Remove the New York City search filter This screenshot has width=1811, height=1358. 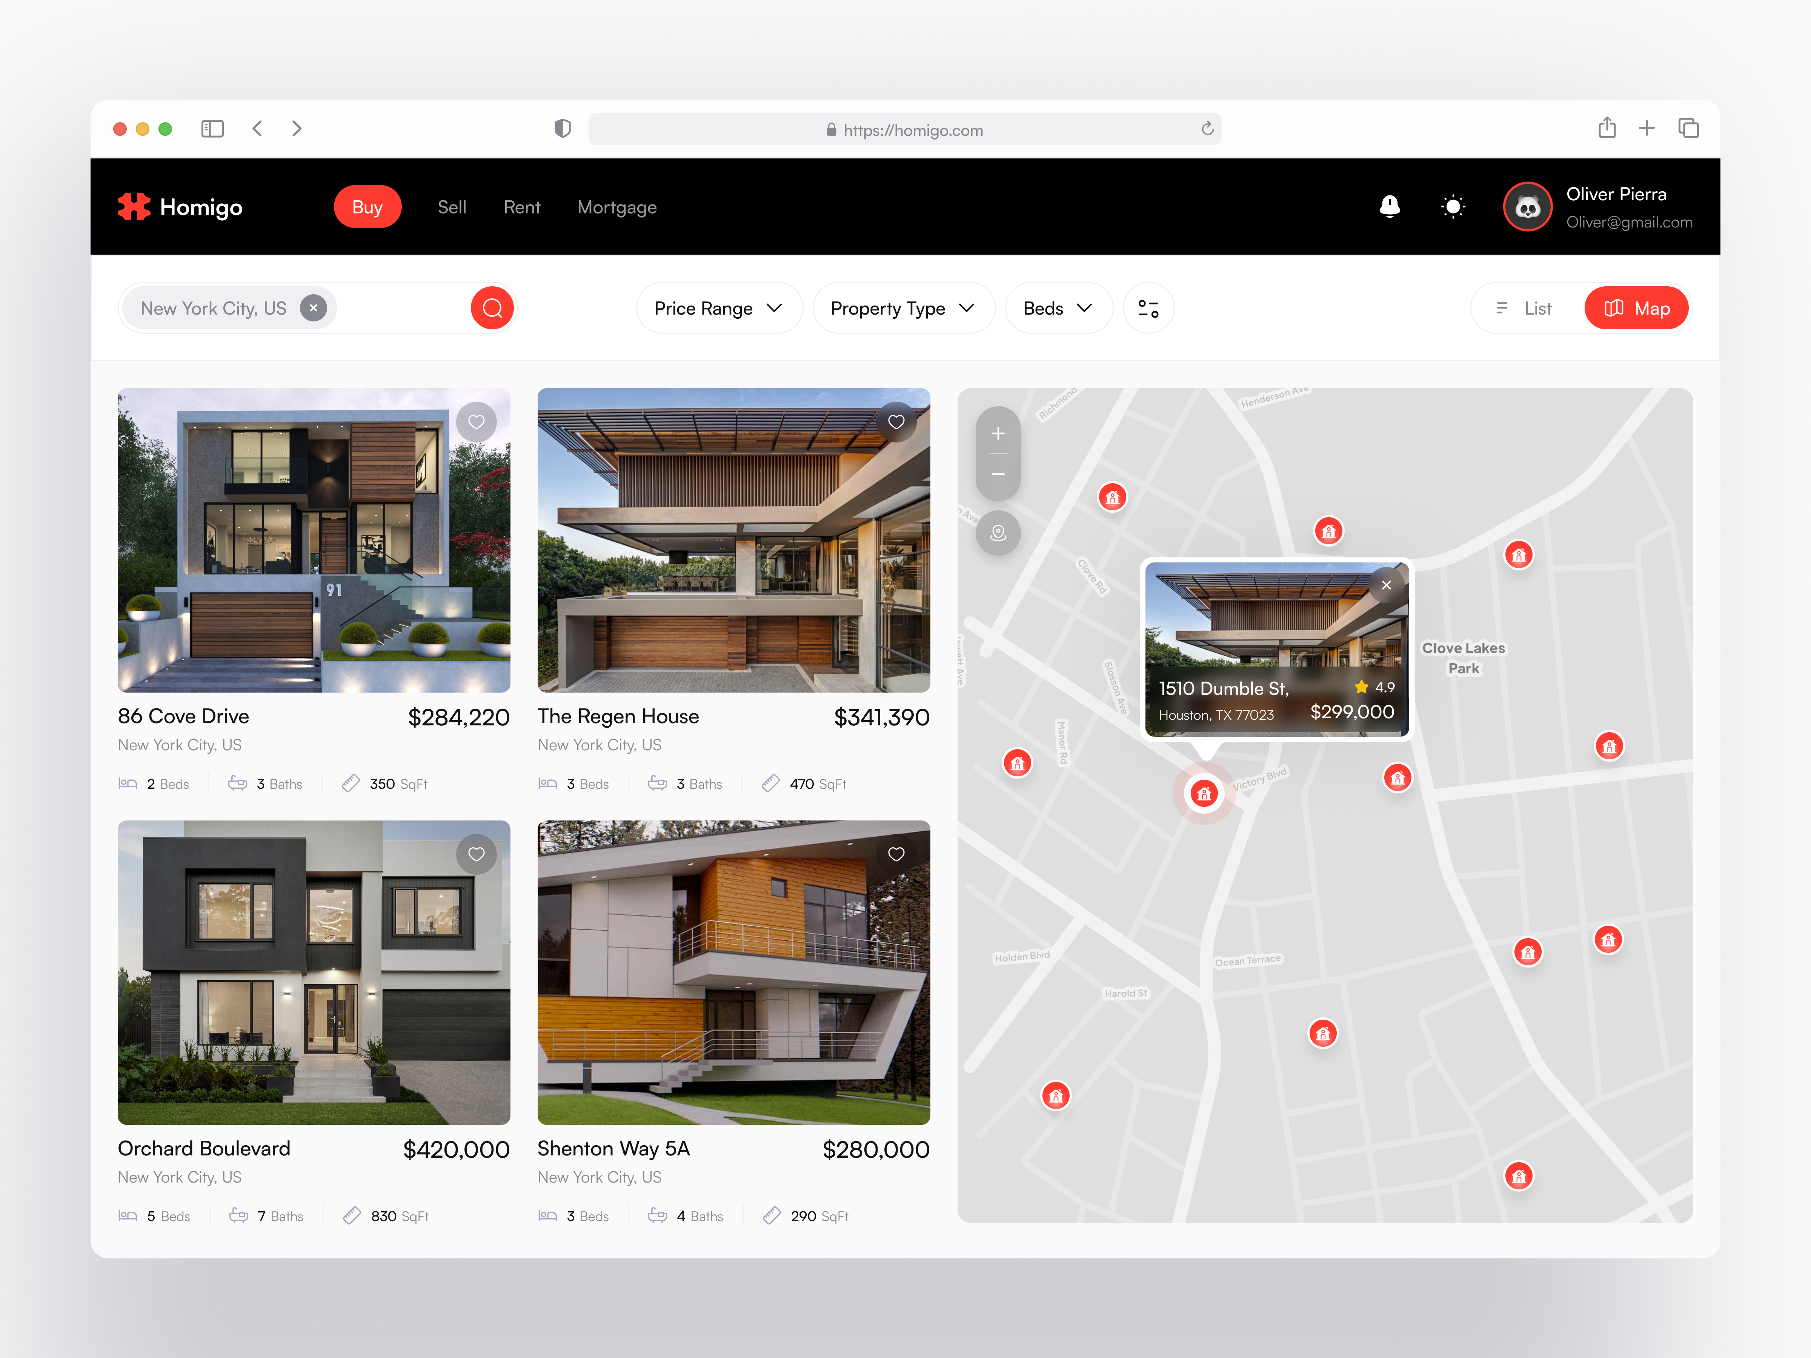pyautogui.click(x=314, y=308)
